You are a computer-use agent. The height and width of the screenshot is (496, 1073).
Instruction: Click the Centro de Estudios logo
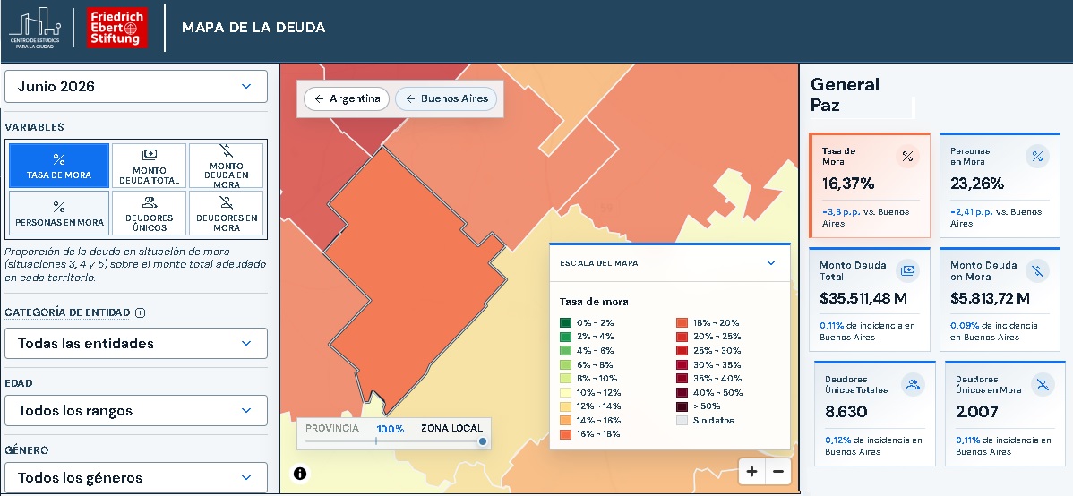[35, 28]
